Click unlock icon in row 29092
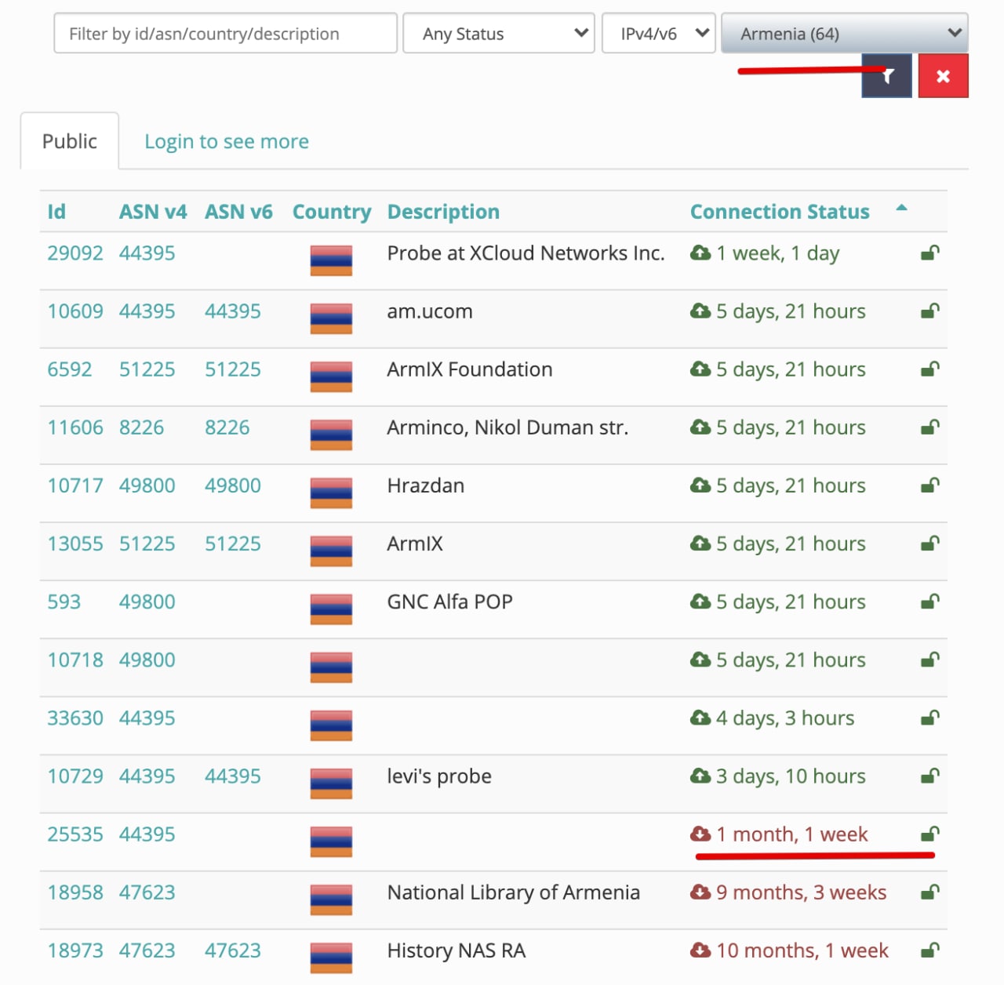Viewport: 1004px width, 985px height. (x=930, y=253)
